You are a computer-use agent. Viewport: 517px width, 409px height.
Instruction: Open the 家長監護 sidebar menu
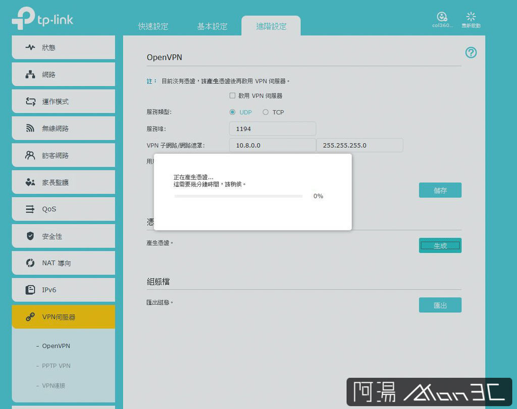63,182
